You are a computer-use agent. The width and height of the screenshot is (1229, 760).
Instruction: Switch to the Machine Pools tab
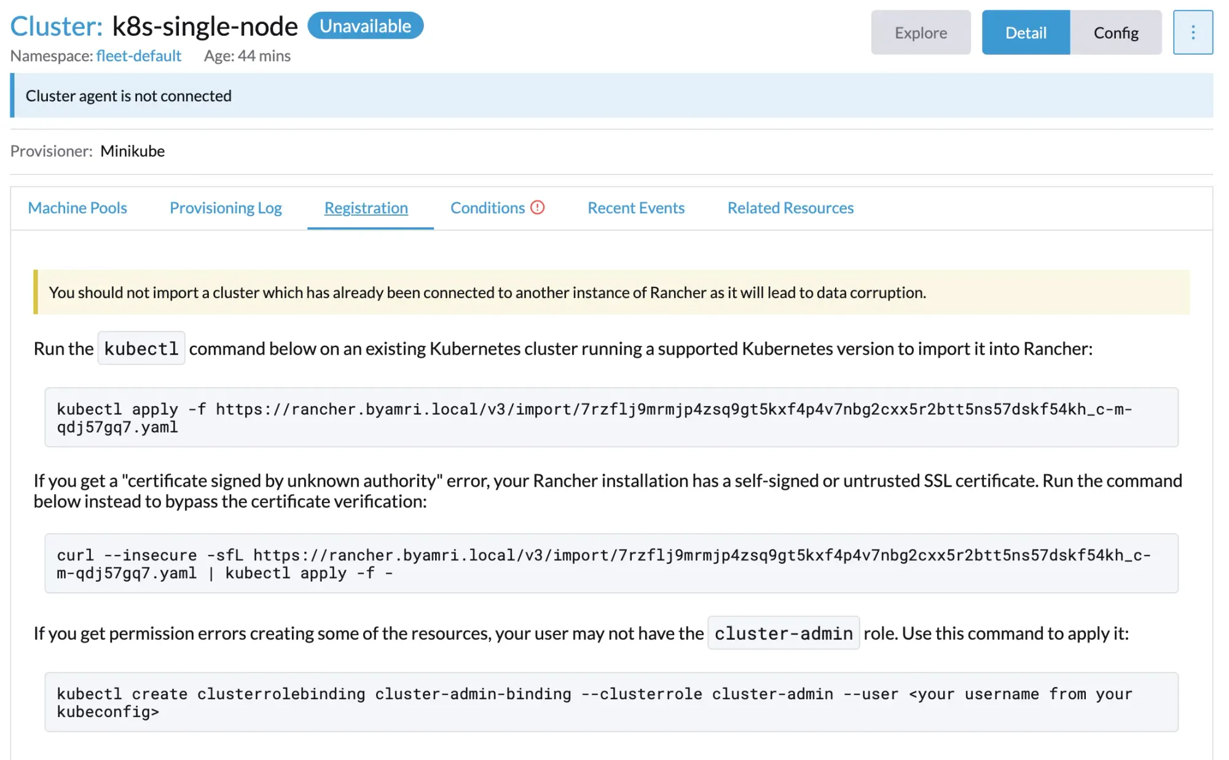(x=77, y=208)
